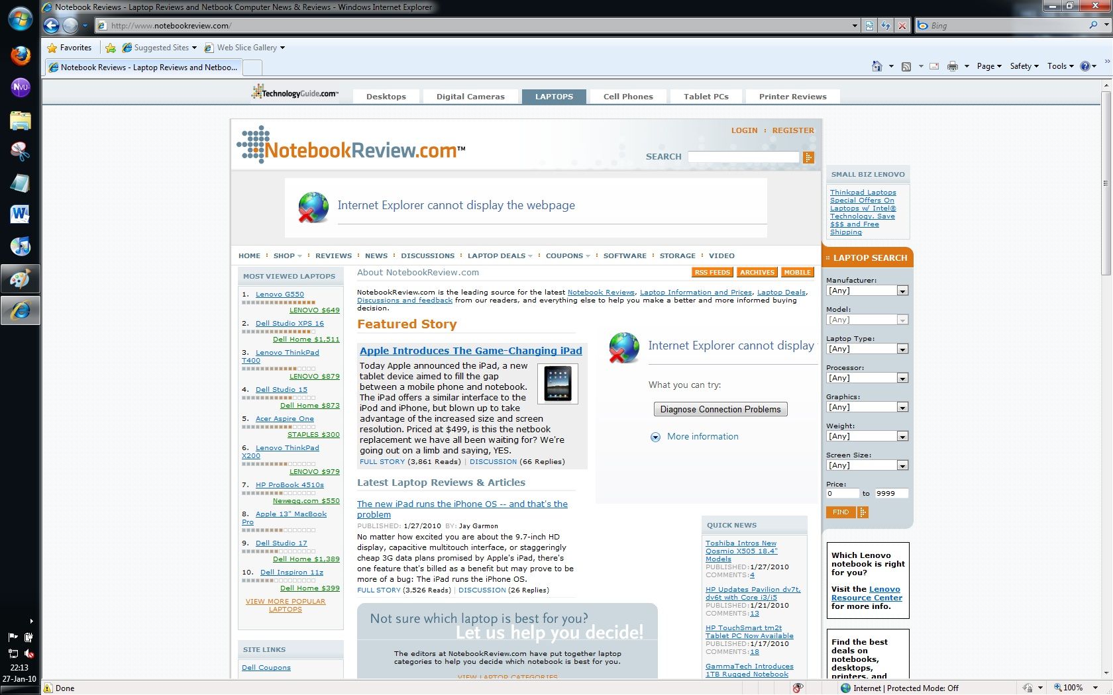Click the NotebookReview.com logo
Screen dimensions: 1113x695
tap(351, 145)
